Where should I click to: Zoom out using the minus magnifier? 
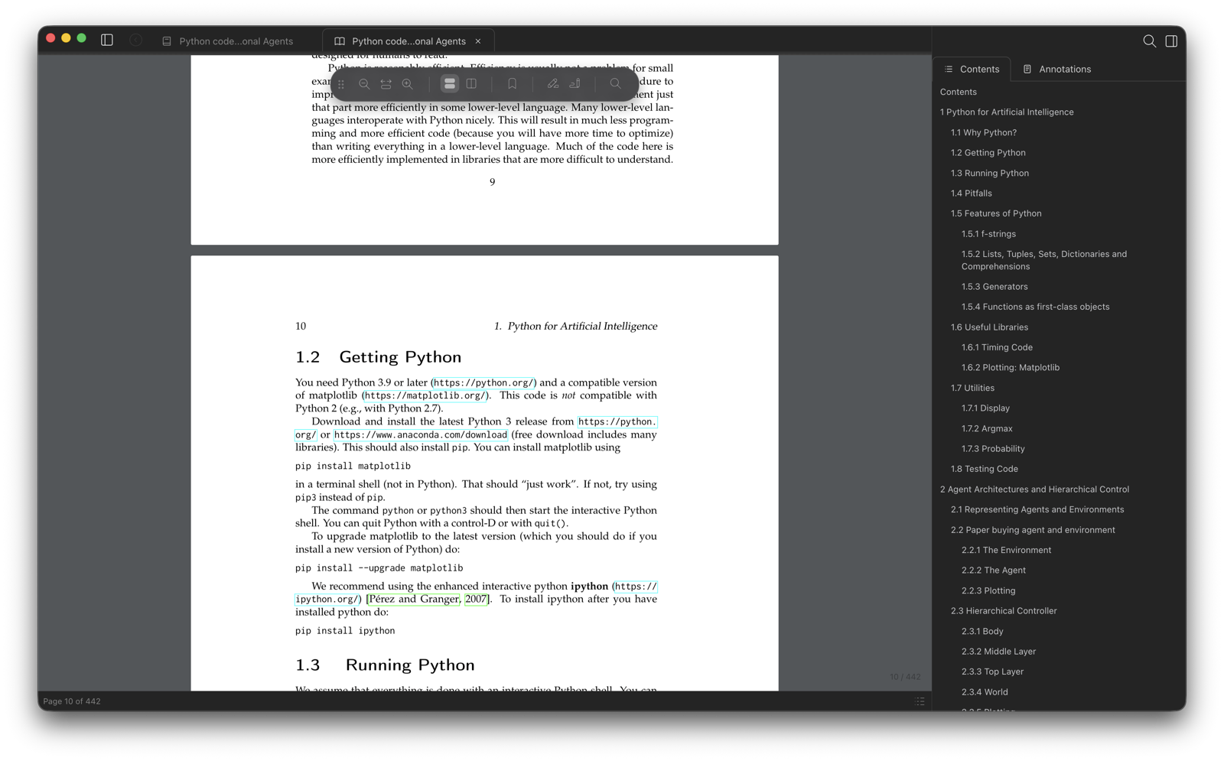[x=364, y=84]
